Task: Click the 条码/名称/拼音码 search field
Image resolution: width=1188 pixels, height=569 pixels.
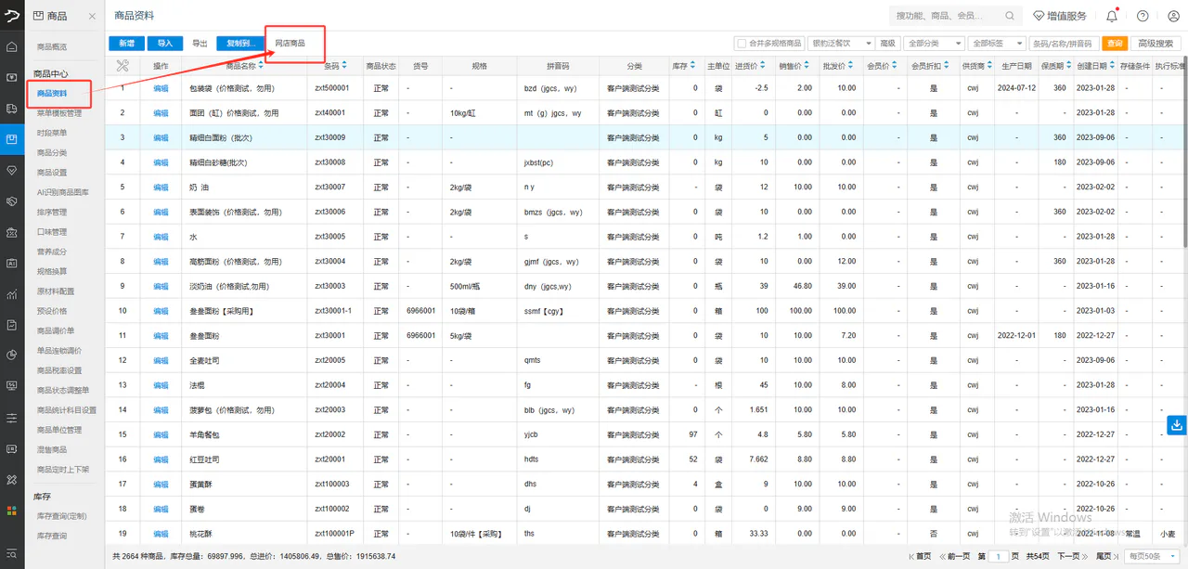Action: coord(1064,44)
